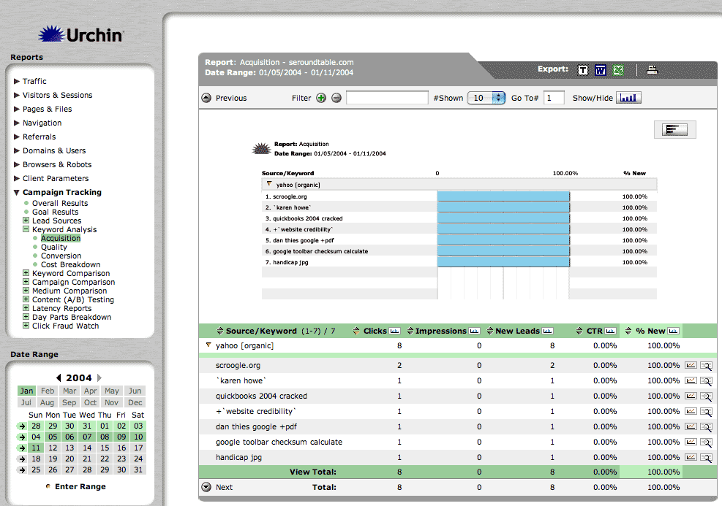Pick day 15 in the calendar

105,448
